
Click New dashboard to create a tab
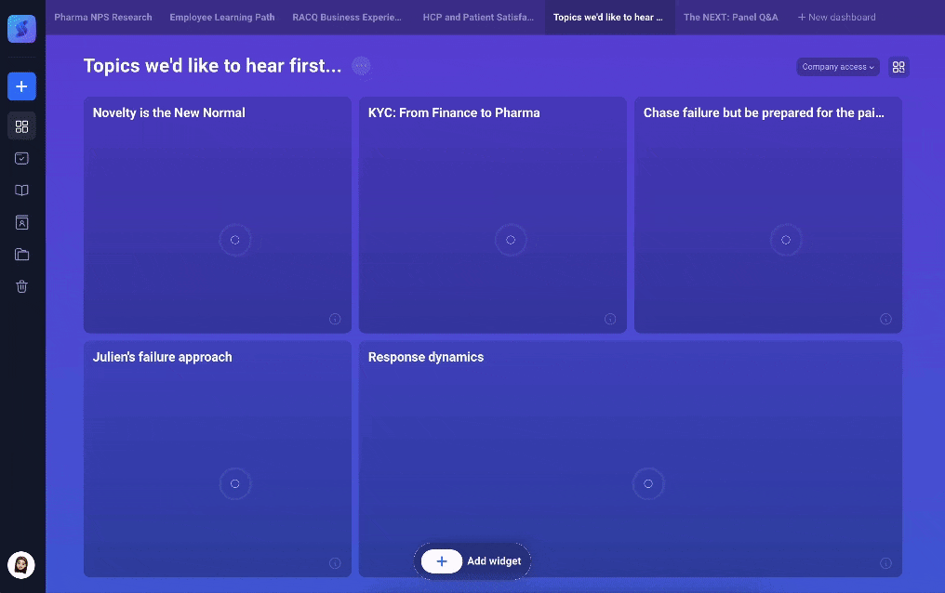tap(836, 18)
